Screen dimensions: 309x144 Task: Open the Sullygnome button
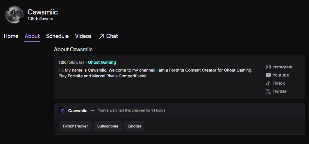108,126
